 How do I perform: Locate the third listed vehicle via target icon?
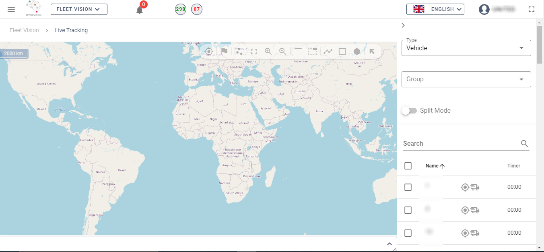[x=465, y=233]
